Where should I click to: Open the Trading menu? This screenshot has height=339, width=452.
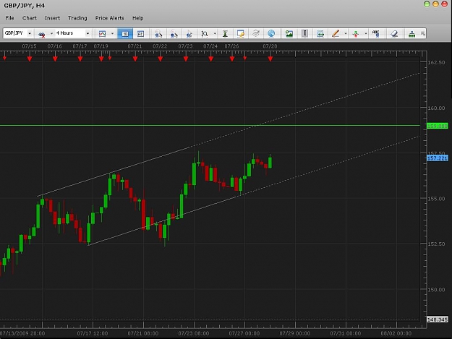(77, 18)
